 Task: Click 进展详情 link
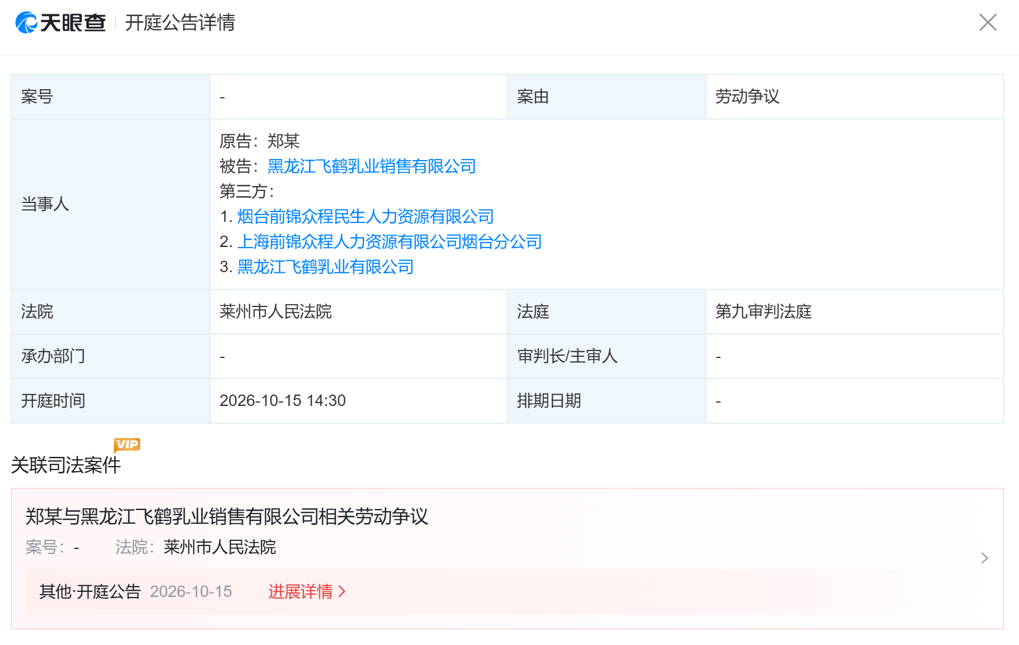(307, 591)
